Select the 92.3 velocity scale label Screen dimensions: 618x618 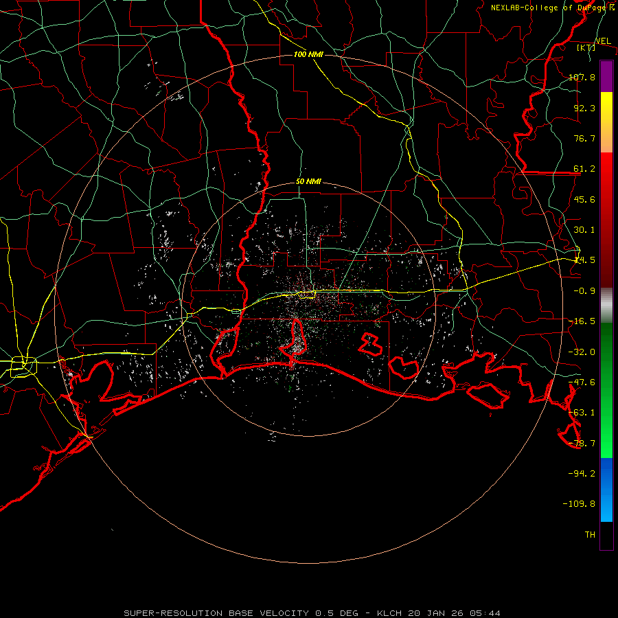584,108
